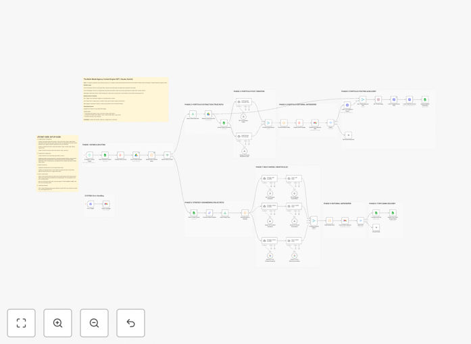Open the orange code node ending Phase 6
The height and width of the screenshot is (344, 471).
(245, 213)
